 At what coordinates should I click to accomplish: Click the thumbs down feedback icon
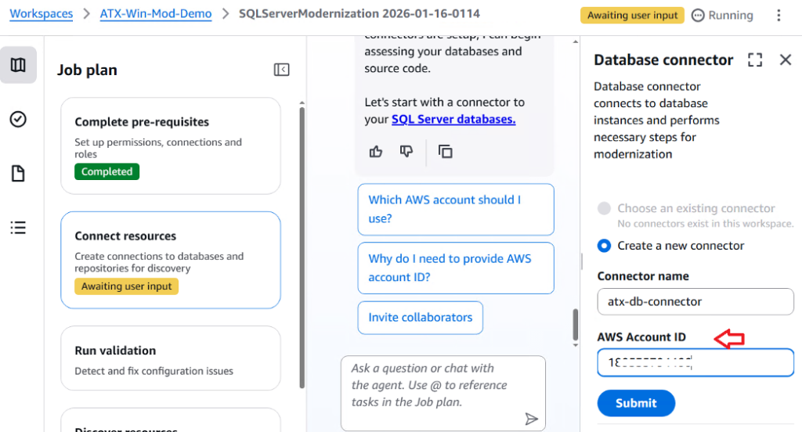tap(406, 151)
